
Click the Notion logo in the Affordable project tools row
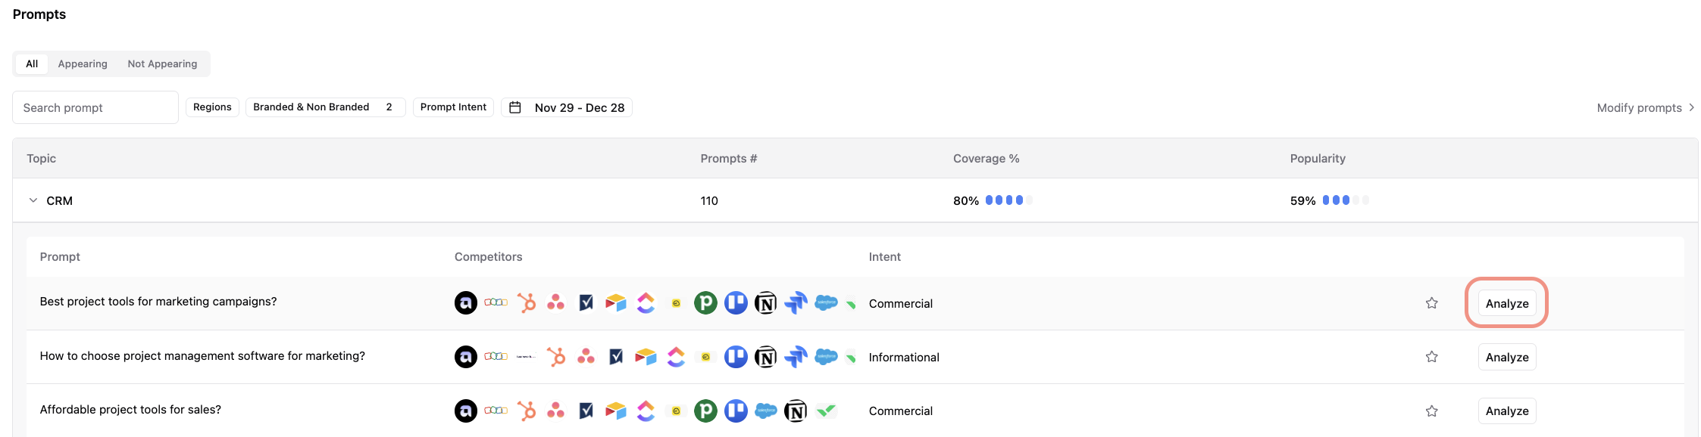tap(796, 411)
